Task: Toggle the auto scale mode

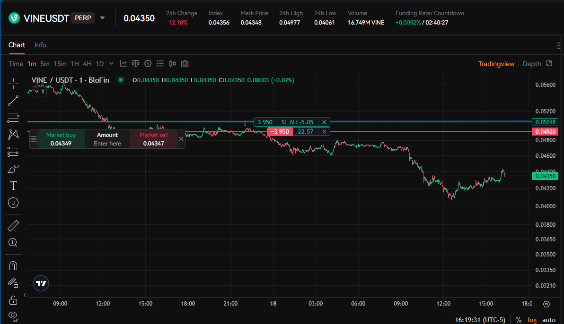Action: point(548,320)
